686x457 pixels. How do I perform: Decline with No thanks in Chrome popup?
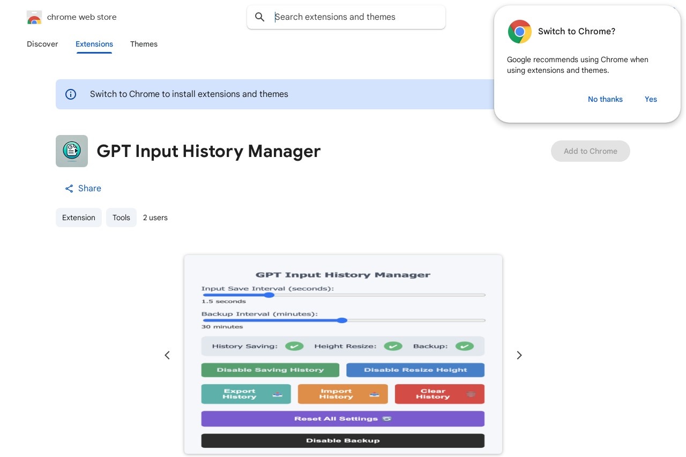pyautogui.click(x=605, y=99)
